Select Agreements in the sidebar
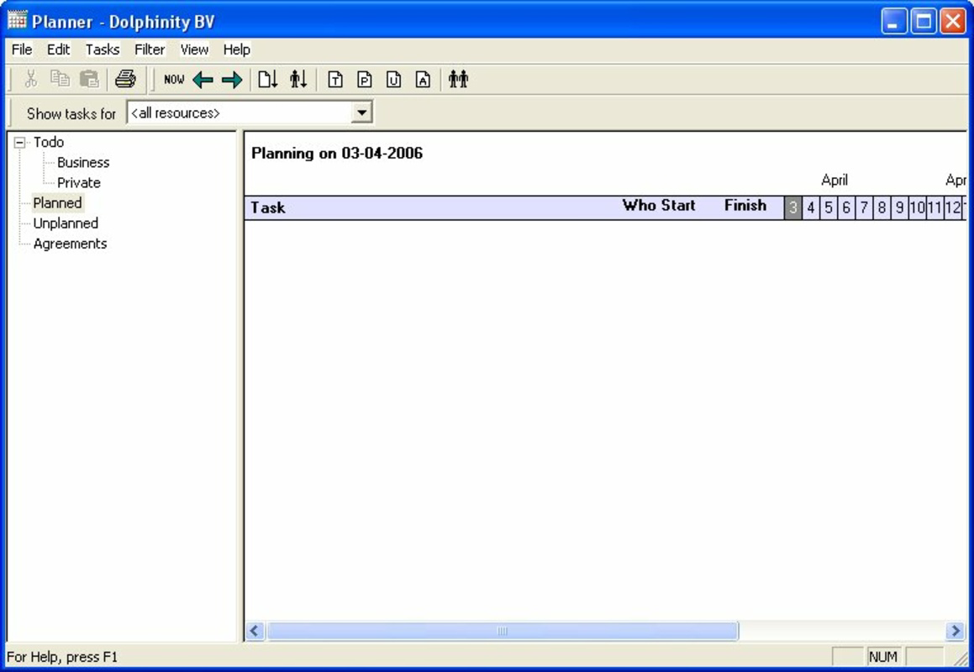This screenshot has height=672, width=974. coord(70,243)
